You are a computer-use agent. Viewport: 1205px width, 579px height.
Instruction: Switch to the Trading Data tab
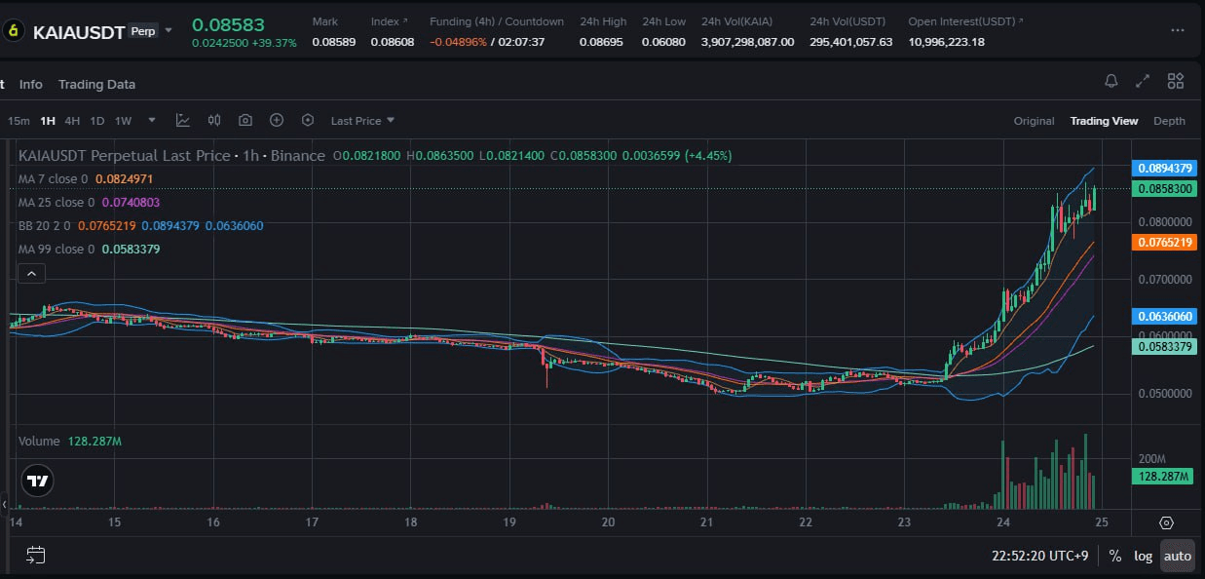pos(96,84)
